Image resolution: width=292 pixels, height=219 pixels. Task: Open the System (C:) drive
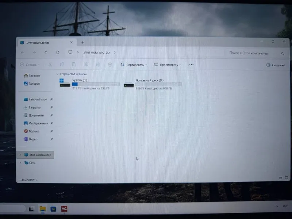pos(89,84)
